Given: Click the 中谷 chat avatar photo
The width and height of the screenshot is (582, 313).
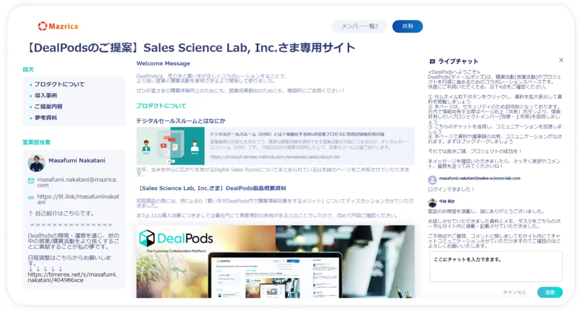Looking at the screenshot, I should click(x=432, y=203).
